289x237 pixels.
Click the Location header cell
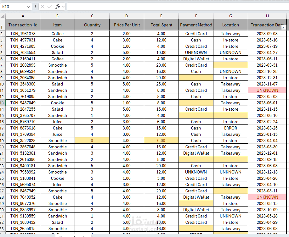click(230, 25)
